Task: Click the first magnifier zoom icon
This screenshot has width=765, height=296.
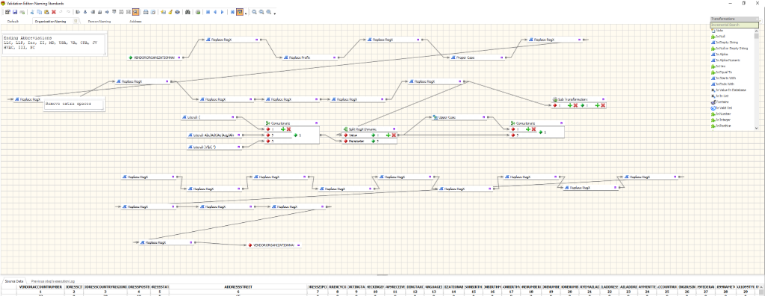Action: (254, 12)
